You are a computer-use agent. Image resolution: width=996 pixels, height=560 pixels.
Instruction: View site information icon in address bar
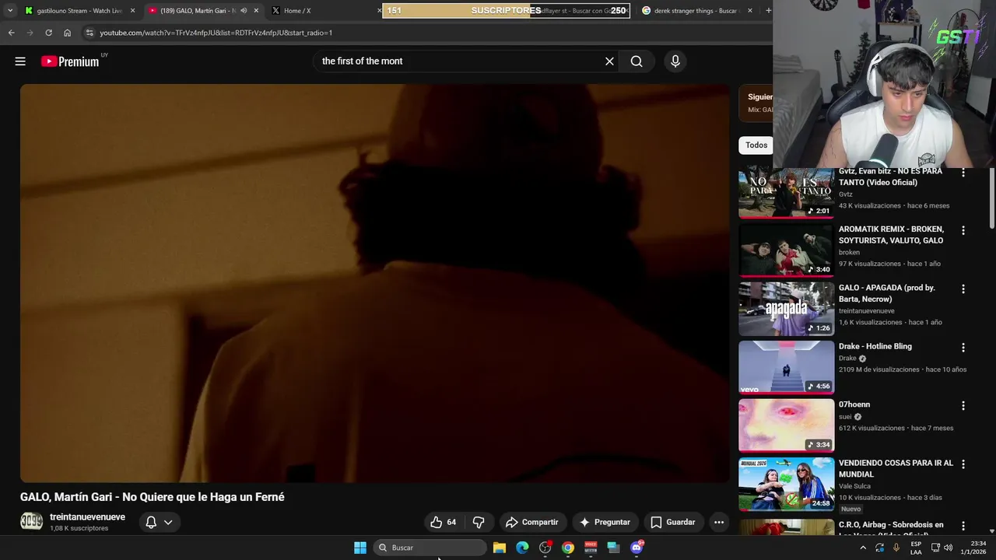[89, 33]
